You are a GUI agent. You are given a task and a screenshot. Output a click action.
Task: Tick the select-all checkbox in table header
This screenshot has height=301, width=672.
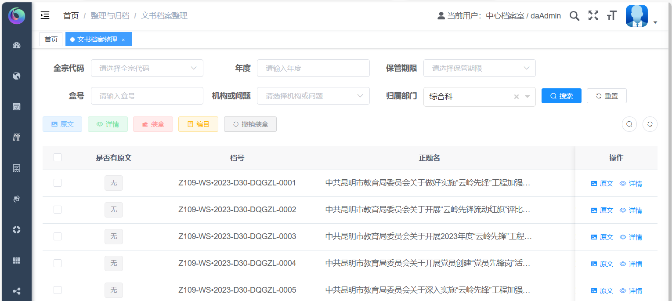click(x=58, y=157)
